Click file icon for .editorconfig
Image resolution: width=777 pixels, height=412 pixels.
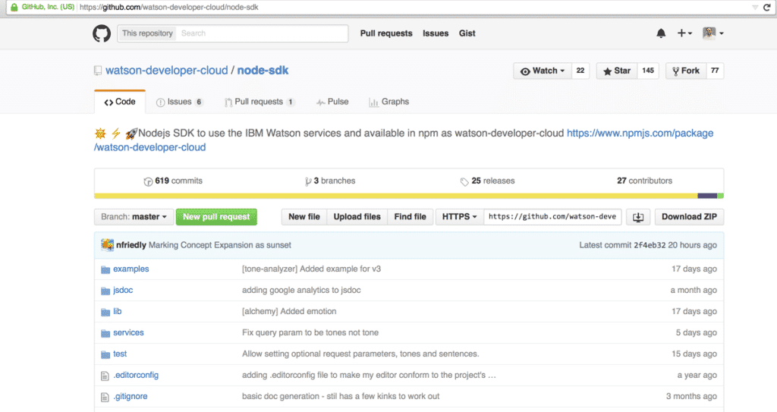point(105,376)
